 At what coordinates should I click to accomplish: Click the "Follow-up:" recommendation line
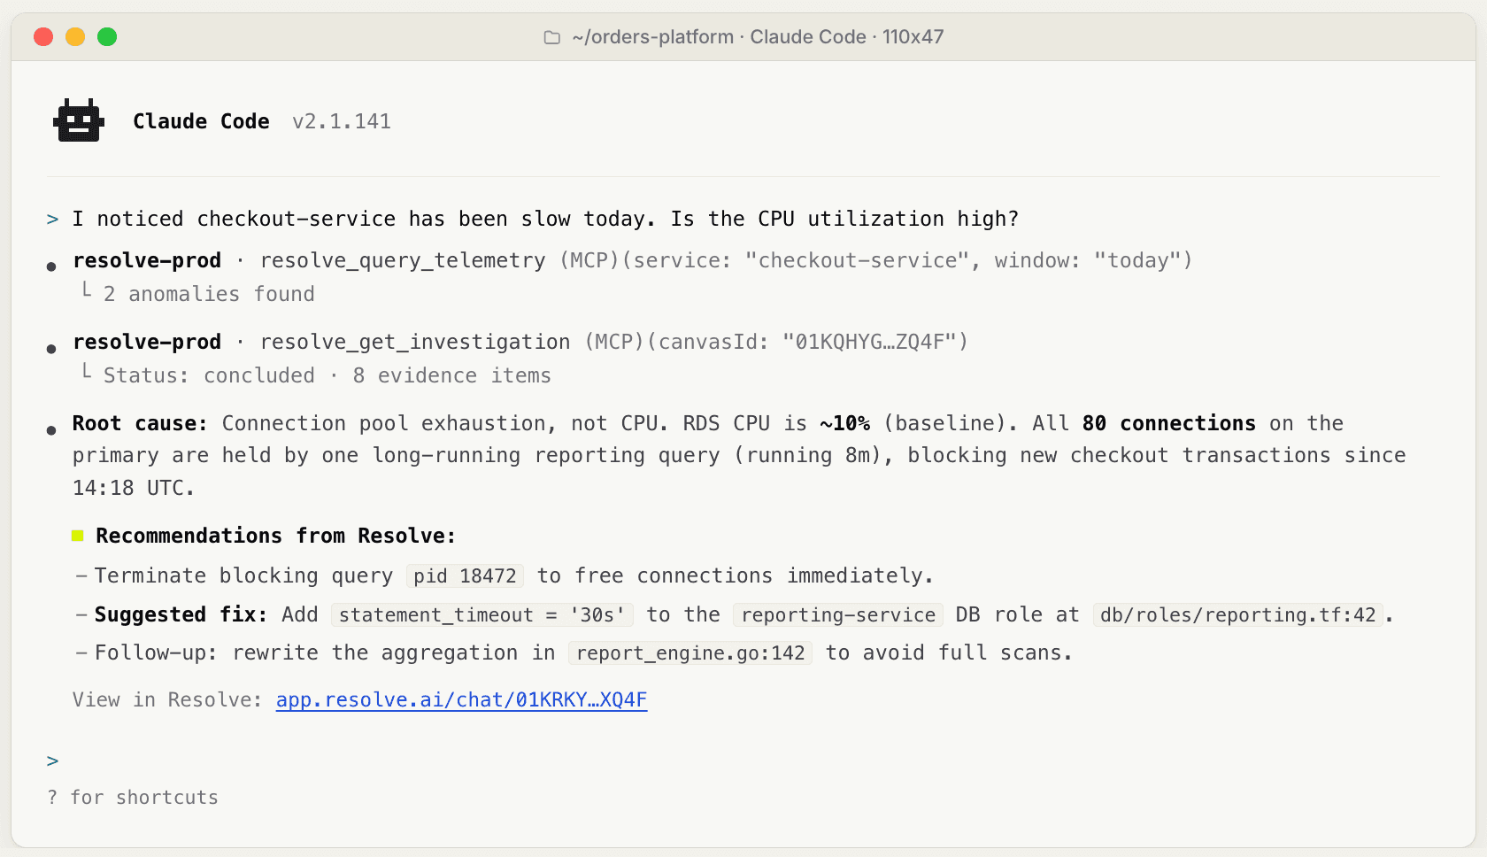pos(583,652)
